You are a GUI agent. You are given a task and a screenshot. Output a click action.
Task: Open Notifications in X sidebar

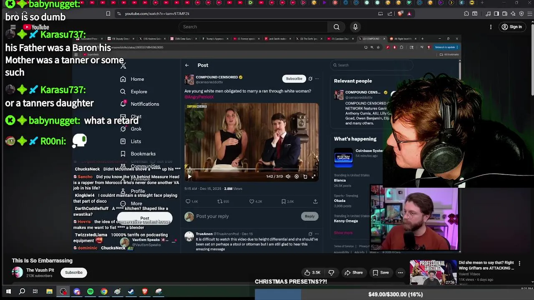pos(139,104)
